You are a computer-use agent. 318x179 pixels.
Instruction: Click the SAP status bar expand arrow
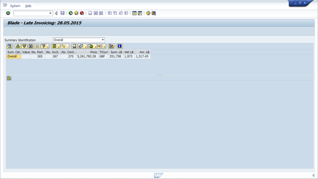[313, 175]
